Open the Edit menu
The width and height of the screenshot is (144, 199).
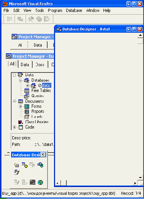(16, 10)
